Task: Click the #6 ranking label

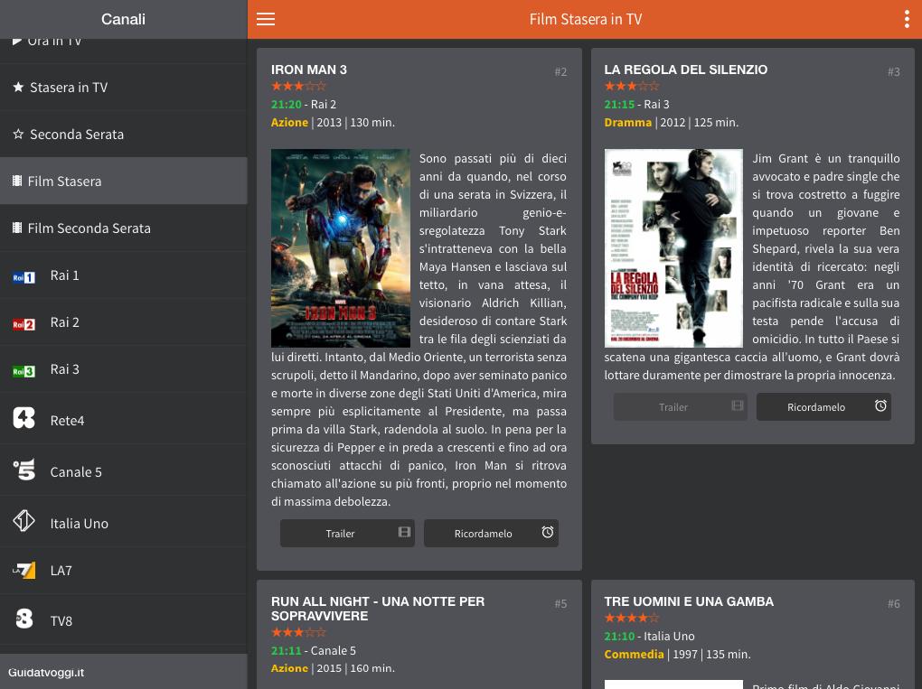Action: click(x=893, y=604)
